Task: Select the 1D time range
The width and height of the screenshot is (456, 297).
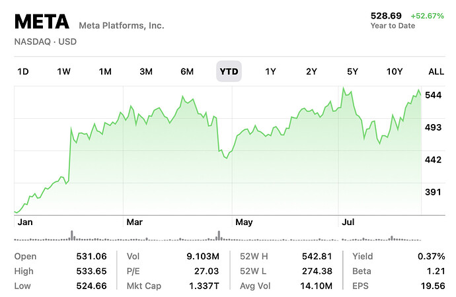Action: (x=23, y=71)
